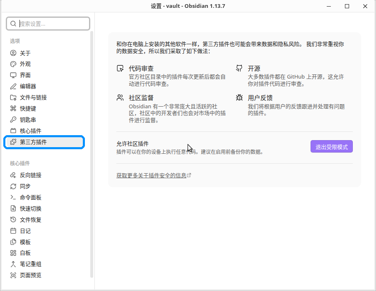Click the 快捷键 command-key icon
Screen dimensions: 376x291
point(13,109)
